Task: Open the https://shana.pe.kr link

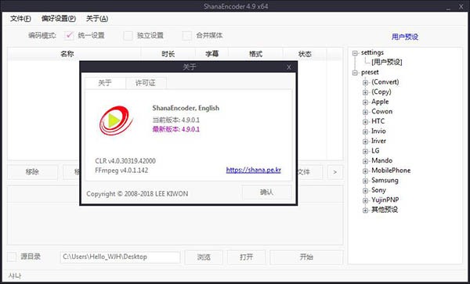Action: [x=254, y=170]
